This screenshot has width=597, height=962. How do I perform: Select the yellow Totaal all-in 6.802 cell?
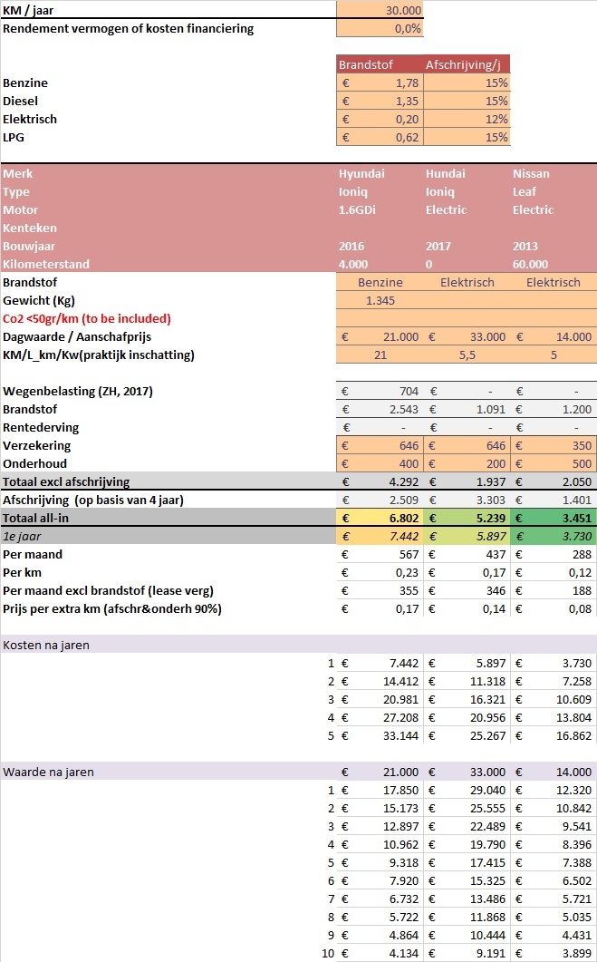[380, 518]
